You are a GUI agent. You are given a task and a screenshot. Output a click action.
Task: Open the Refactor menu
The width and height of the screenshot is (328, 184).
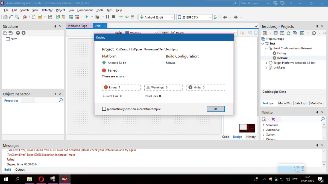pos(47,10)
